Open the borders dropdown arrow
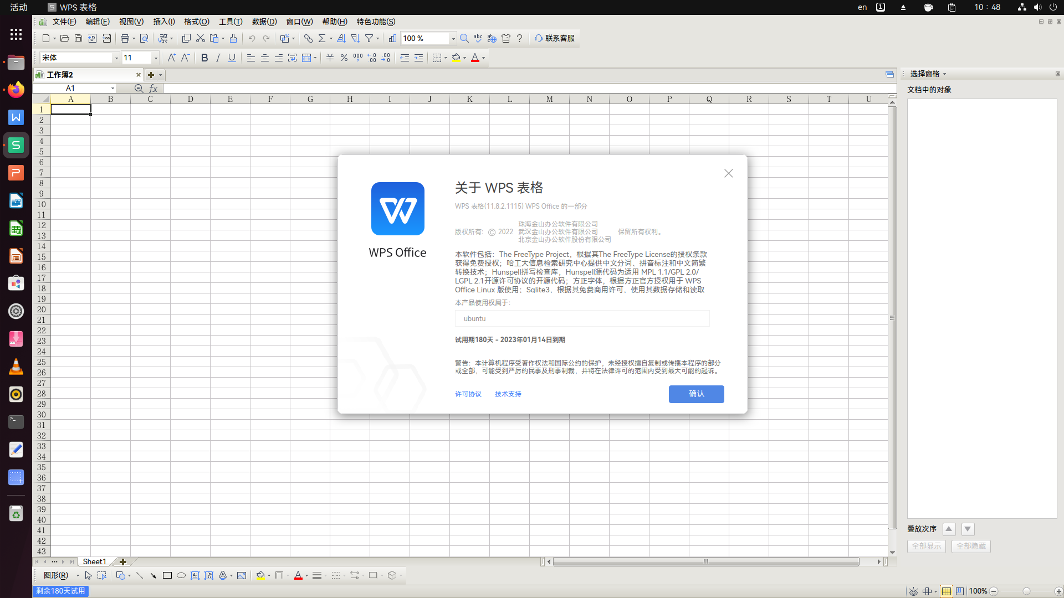Viewport: 1064px width, 598px height. point(446,58)
